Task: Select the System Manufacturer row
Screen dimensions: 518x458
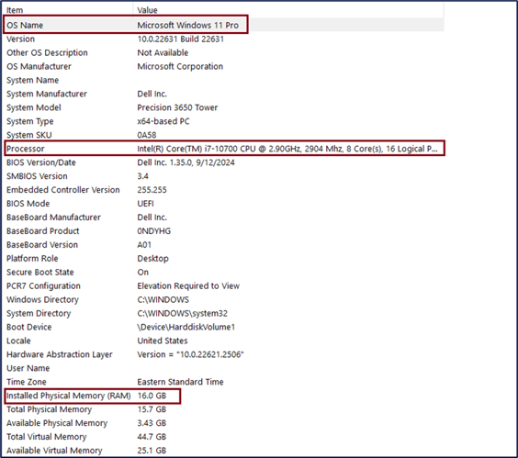Action: pos(223,94)
